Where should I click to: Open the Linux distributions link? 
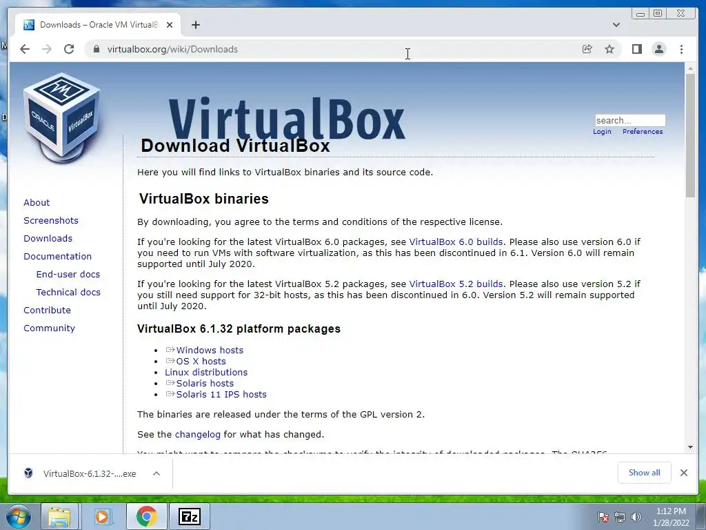(206, 372)
